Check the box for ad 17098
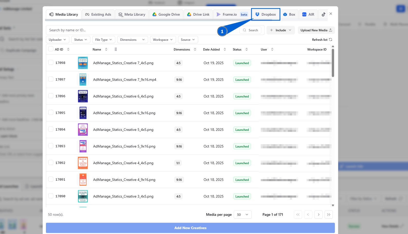Screen dimensions: 408x234 pos(51,62)
